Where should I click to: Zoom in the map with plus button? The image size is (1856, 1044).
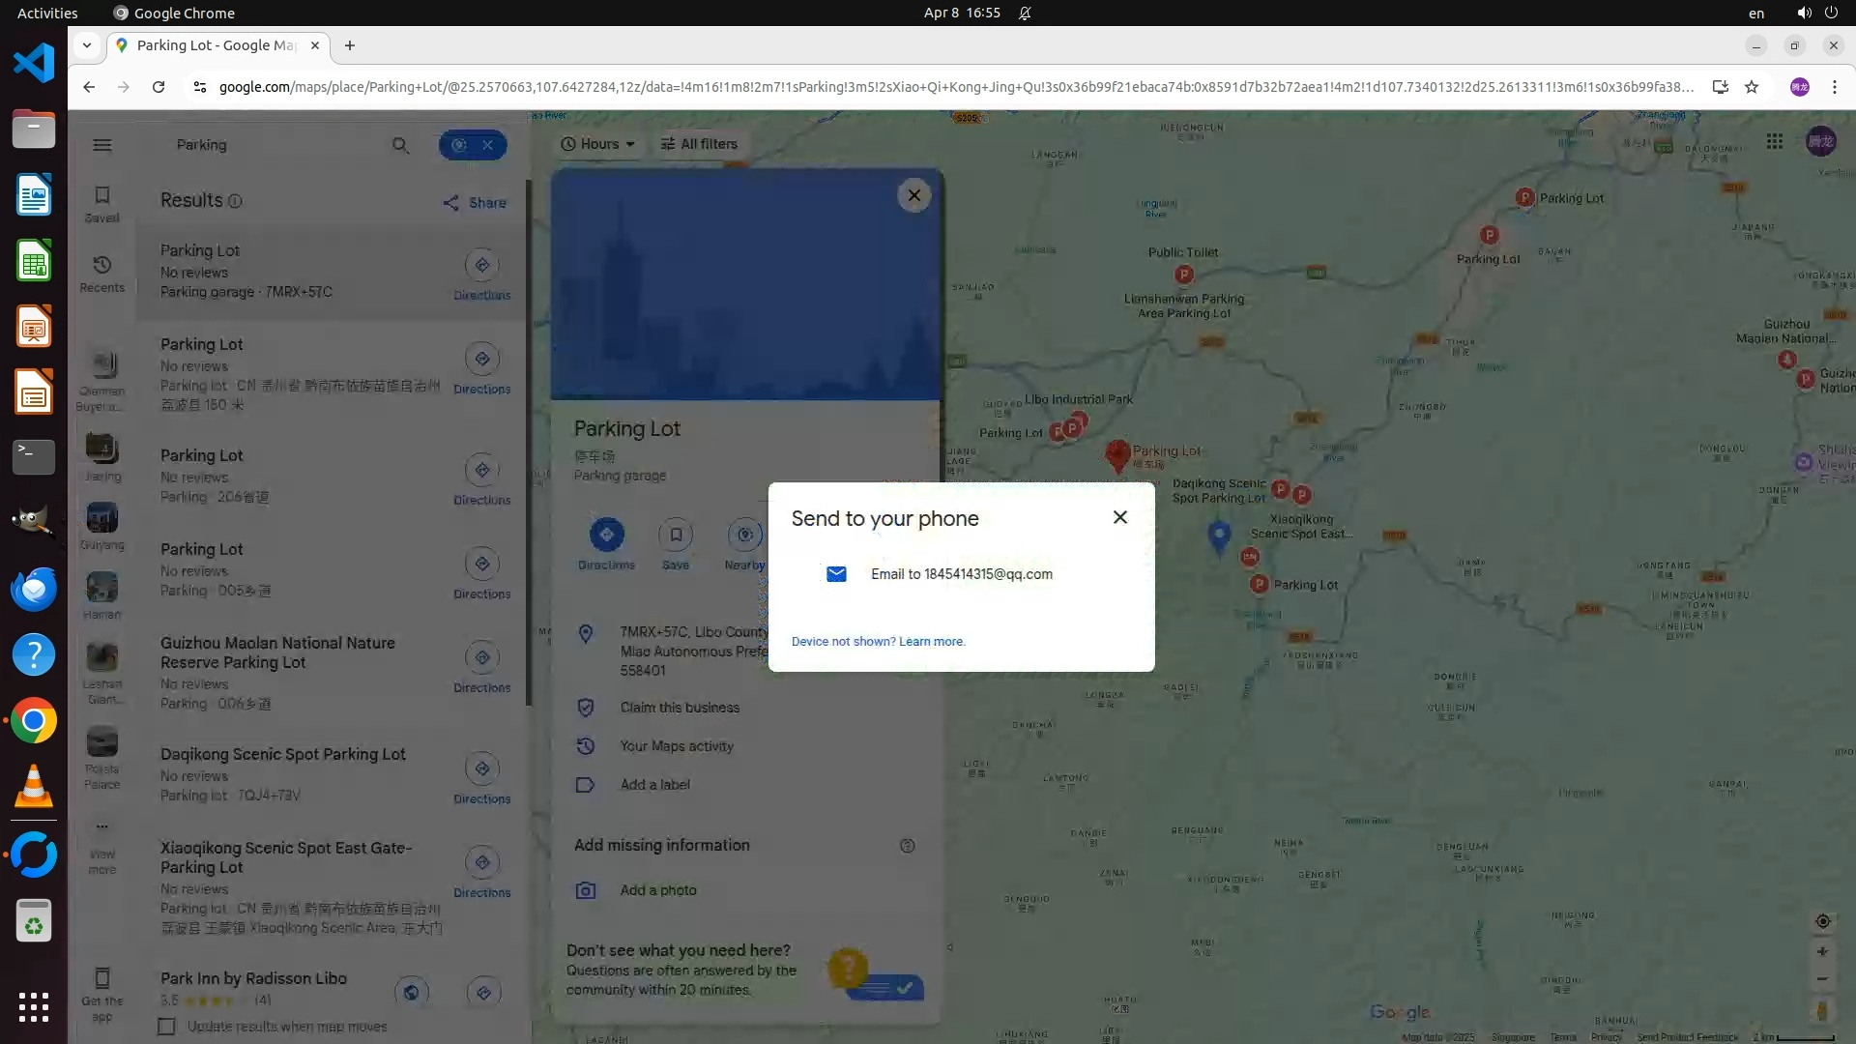(x=1822, y=952)
